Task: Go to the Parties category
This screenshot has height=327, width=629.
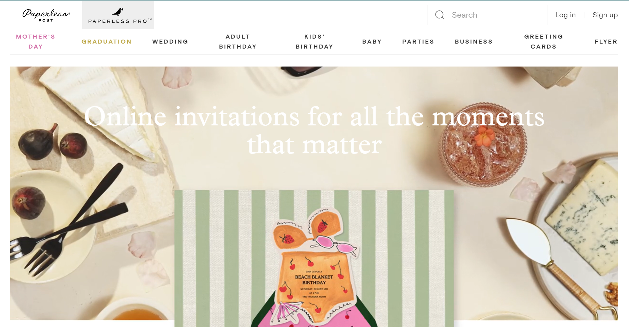Action: point(418,42)
